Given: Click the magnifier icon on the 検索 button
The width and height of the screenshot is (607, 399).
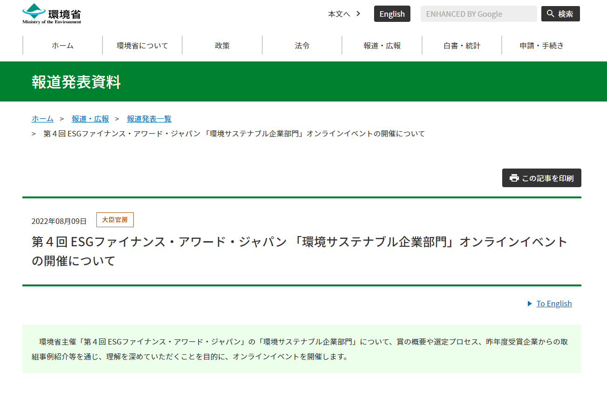Looking at the screenshot, I should point(551,14).
